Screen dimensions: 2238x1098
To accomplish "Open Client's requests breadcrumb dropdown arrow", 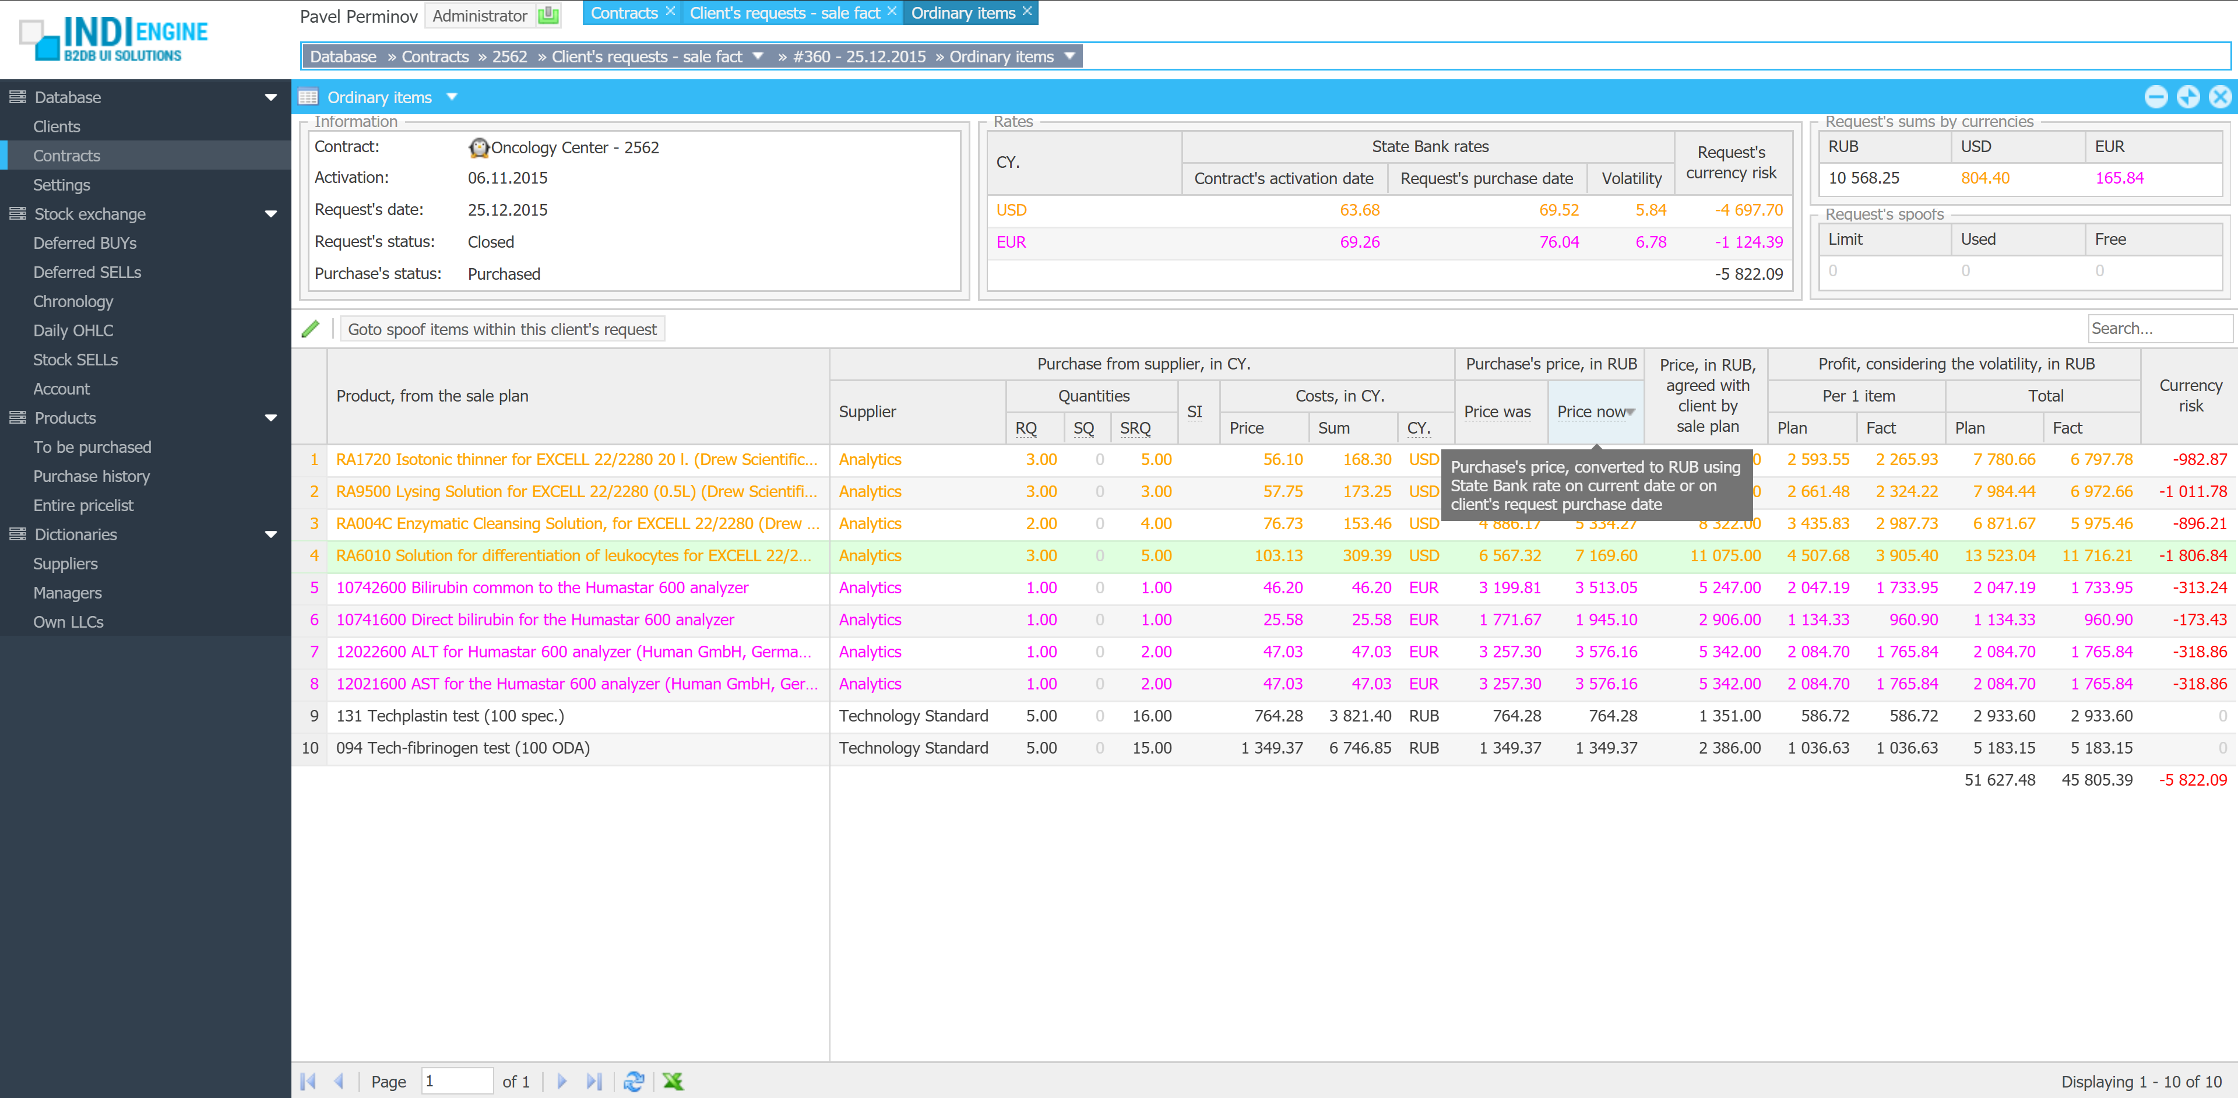I will (758, 57).
